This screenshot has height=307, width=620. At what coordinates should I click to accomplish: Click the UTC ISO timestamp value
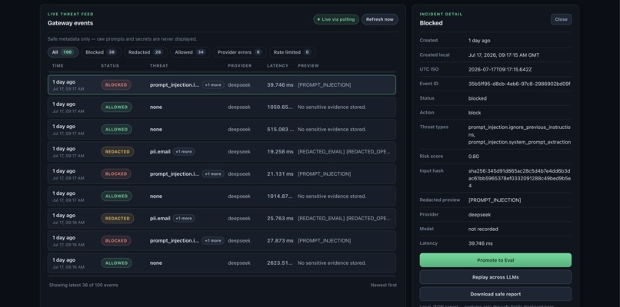pyautogui.click(x=500, y=69)
